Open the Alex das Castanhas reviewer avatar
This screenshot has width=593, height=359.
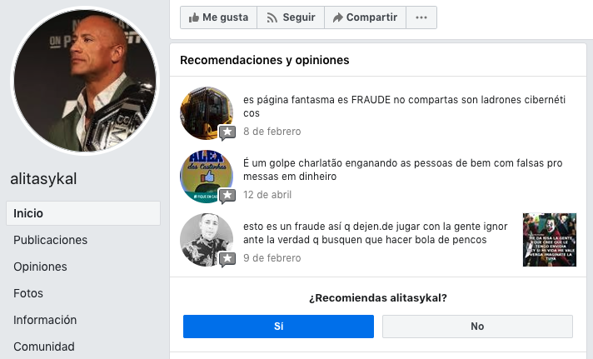(207, 177)
